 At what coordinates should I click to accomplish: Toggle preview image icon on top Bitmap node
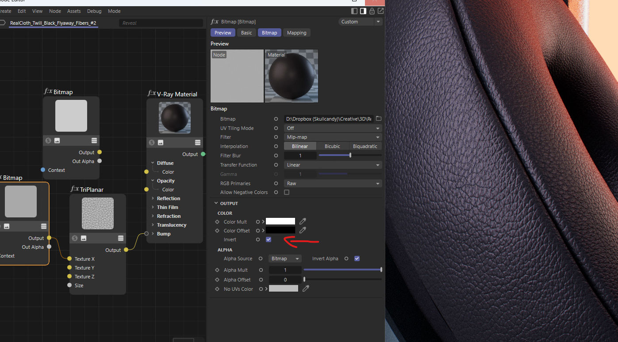(57, 141)
